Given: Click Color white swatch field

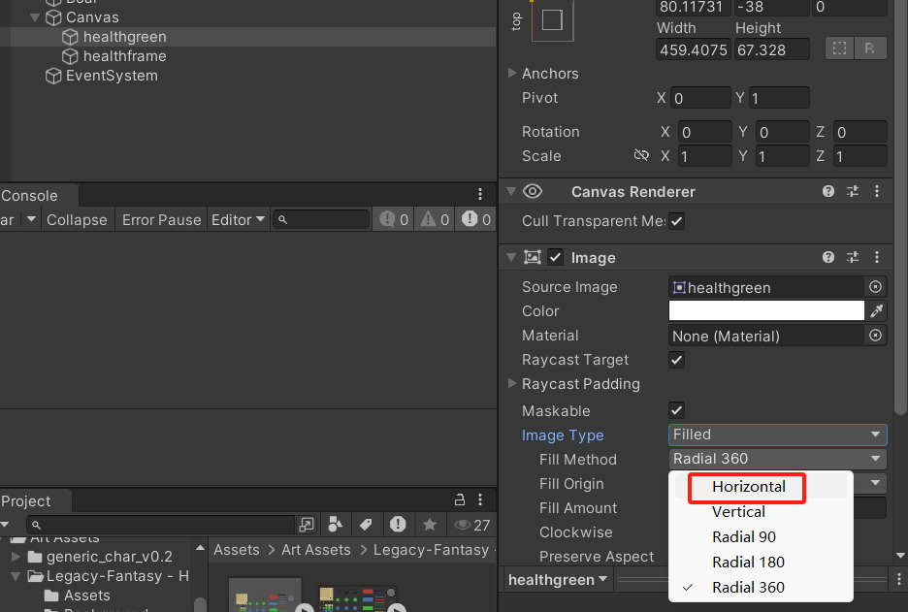Looking at the screenshot, I should coord(766,311).
